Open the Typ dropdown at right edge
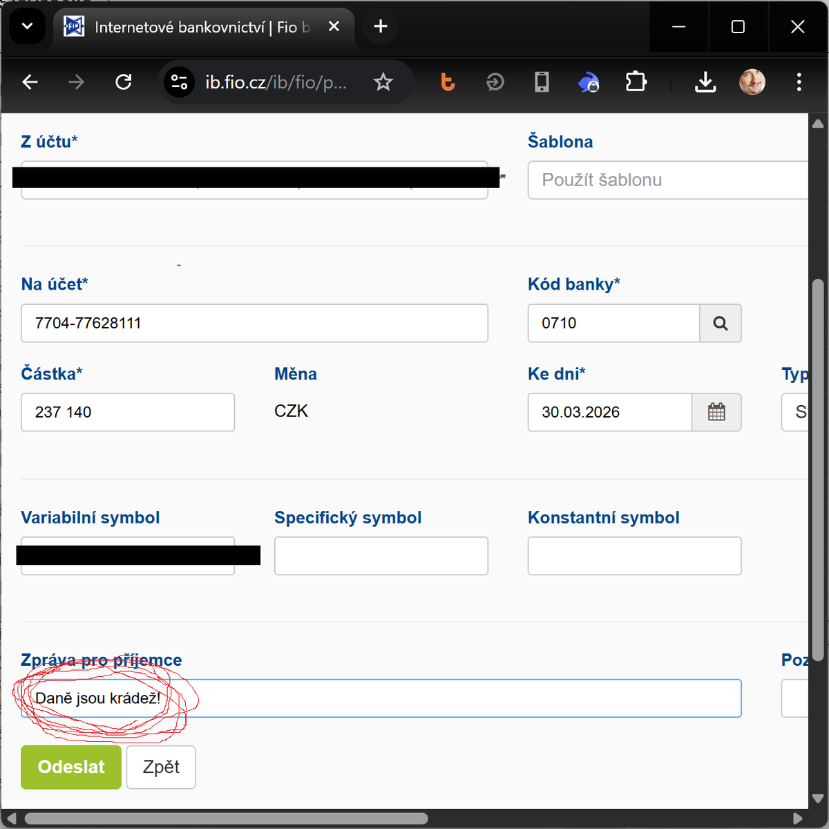 click(x=795, y=412)
